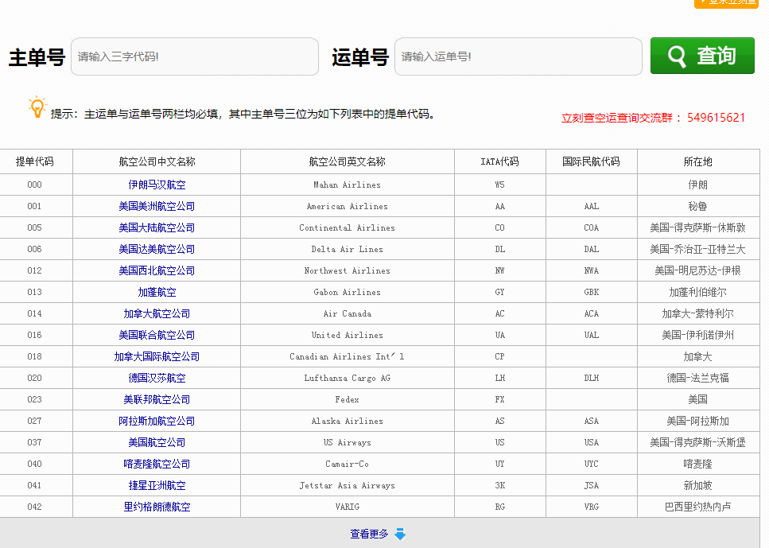This screenshot has height=548, width=769.
Task: Click the magnifier icon in 查询 button
Action: point(677,56)
